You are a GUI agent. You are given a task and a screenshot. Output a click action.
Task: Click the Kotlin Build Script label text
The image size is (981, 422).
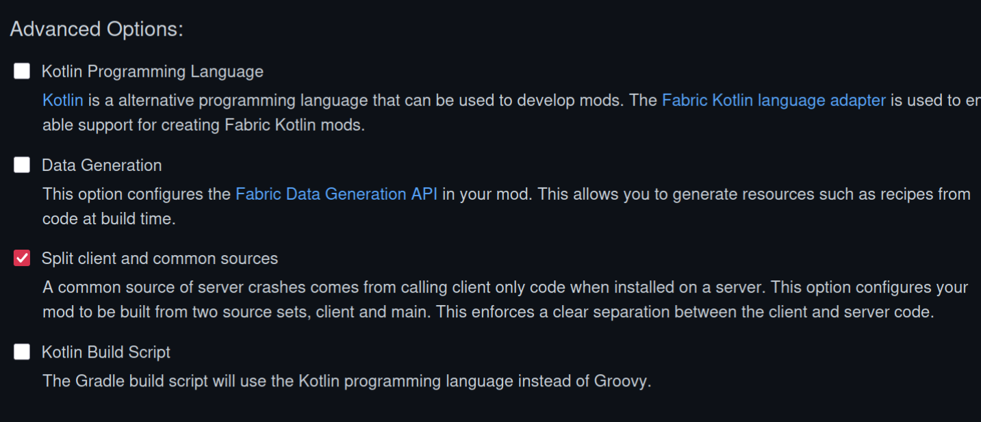(x=105, y=352)
